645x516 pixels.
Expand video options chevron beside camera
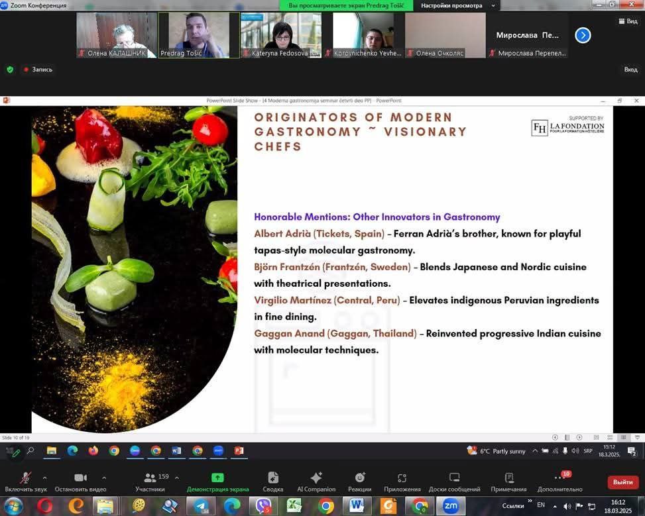[x=104, y=477]
